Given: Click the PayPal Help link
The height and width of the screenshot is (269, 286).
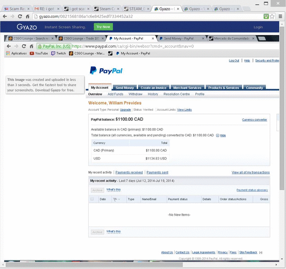Looking at the screenshot, I should tap(247, 61).
